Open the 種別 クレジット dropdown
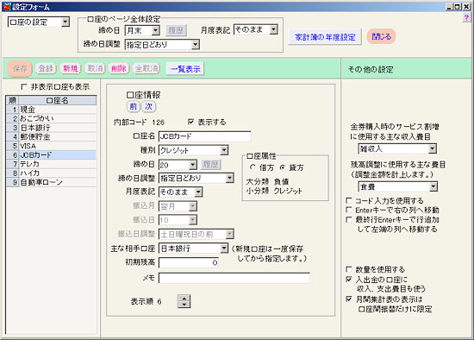Viewport: 474px width, 340px height. 224,150
